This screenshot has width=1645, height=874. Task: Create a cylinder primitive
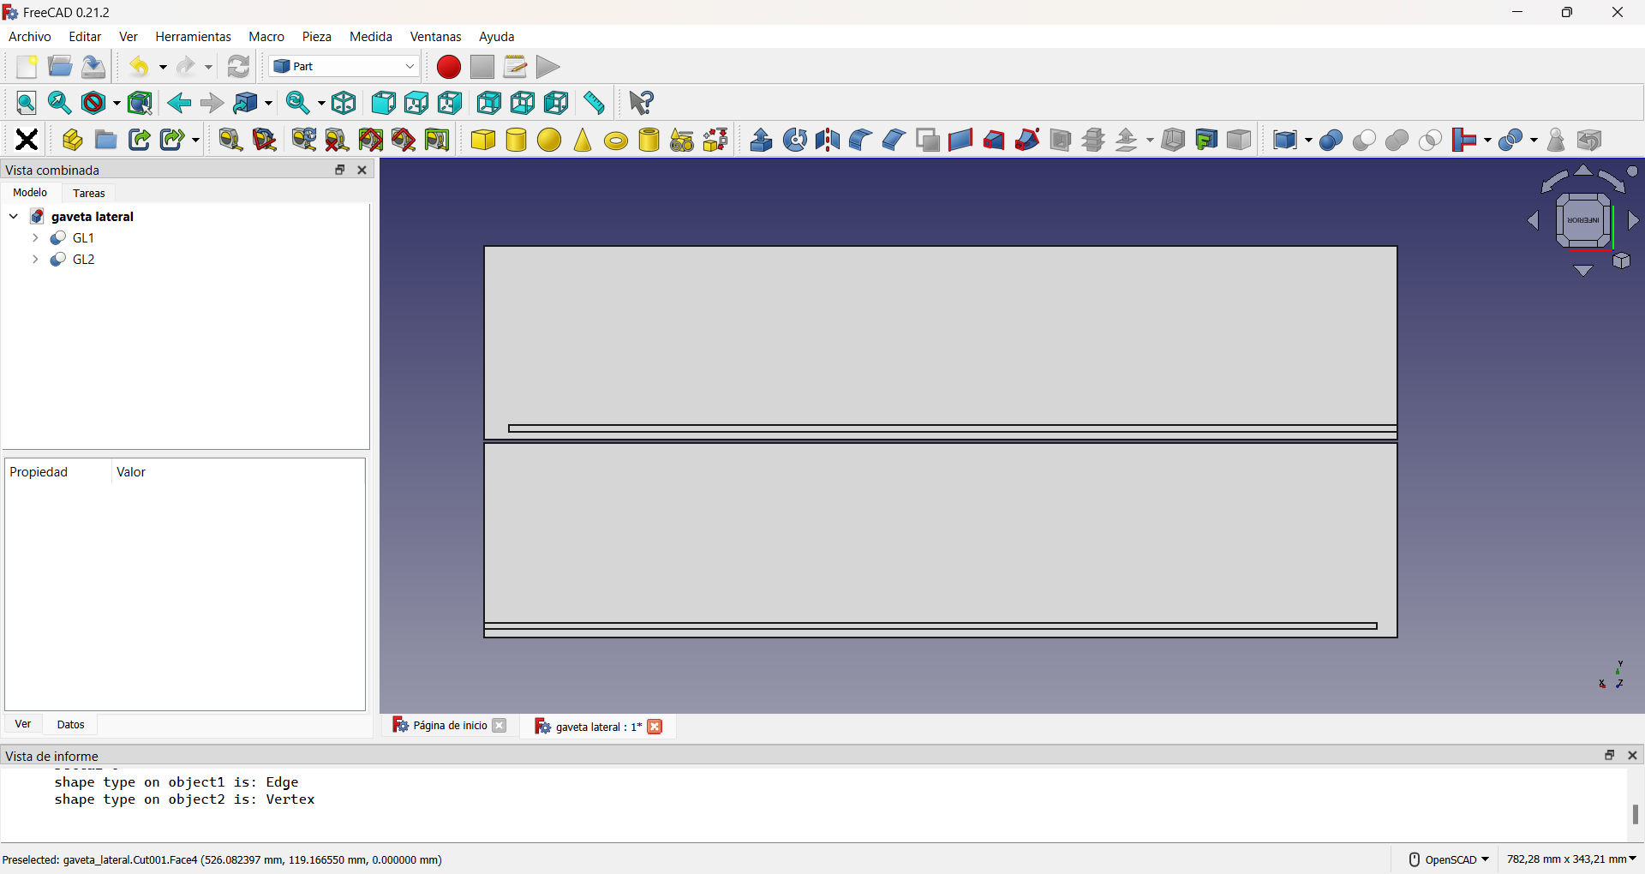pyautogui.click(x=517, y=140)
